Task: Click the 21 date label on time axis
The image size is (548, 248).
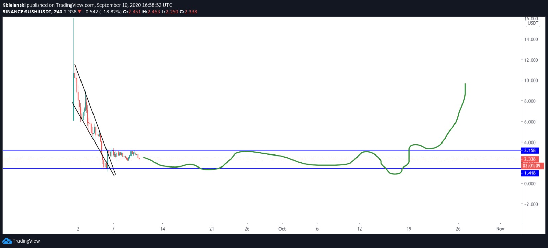Action: (212, 229)
